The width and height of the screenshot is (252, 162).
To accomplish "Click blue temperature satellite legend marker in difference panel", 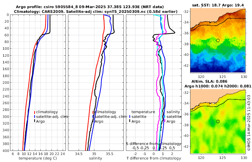I will point(130,116).
